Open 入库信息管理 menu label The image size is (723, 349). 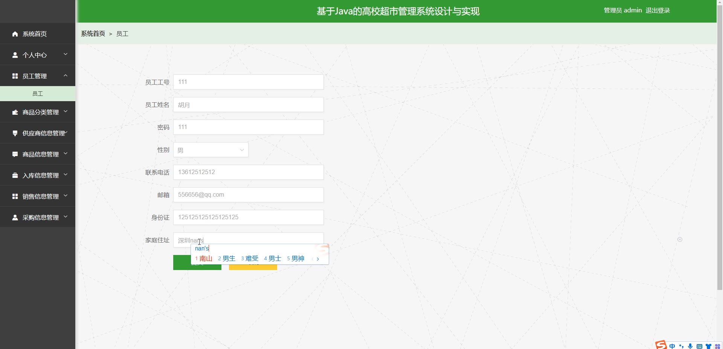(41, 175)
